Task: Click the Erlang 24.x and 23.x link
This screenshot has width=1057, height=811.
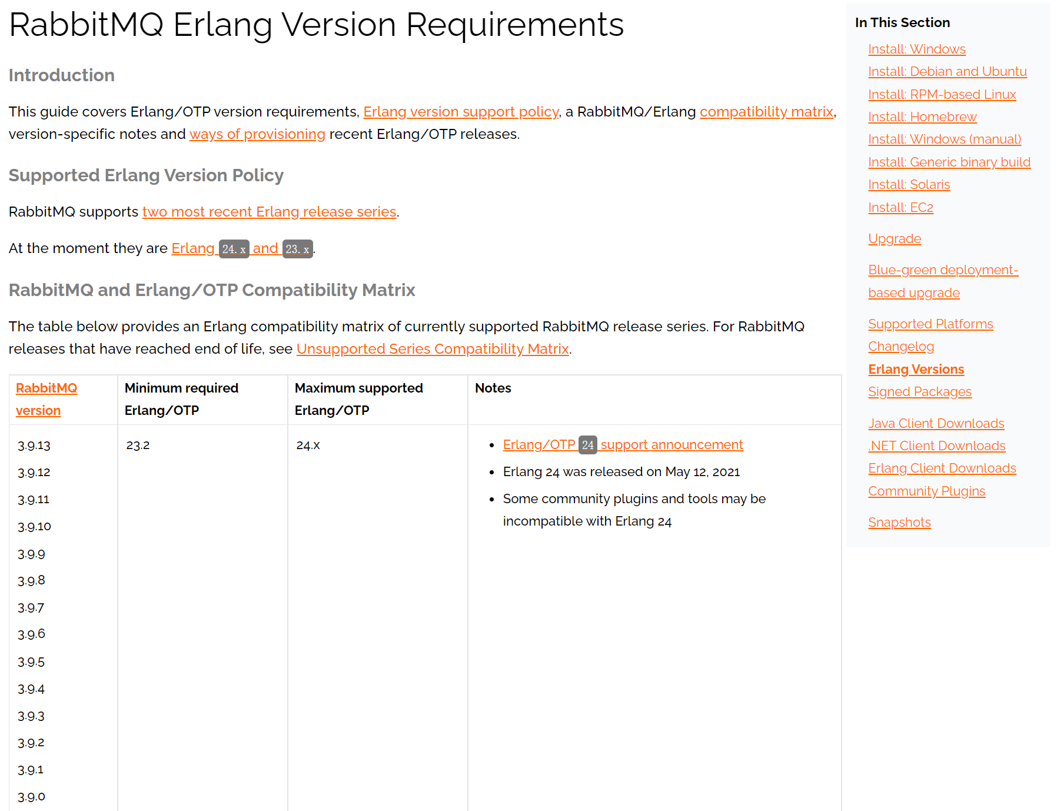Action: (242, 248)
